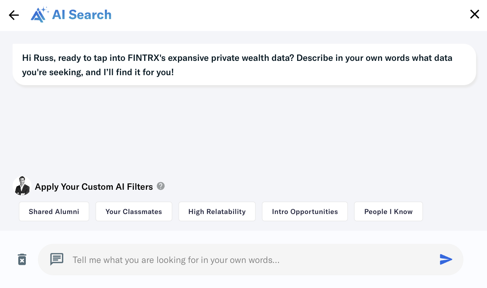
Task: Click the AI Search title text
Action: pyautogui.click(x=82, y=15)
